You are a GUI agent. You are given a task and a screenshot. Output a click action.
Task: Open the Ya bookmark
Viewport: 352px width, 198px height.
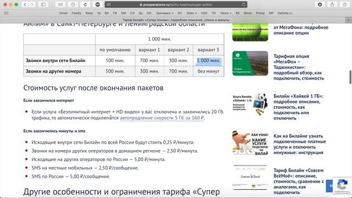99,13
